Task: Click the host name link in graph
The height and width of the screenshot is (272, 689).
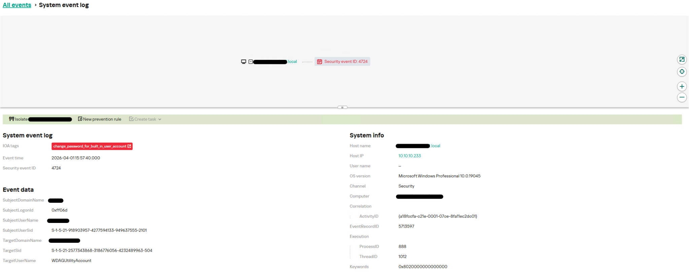Action: tap(275, 62)
